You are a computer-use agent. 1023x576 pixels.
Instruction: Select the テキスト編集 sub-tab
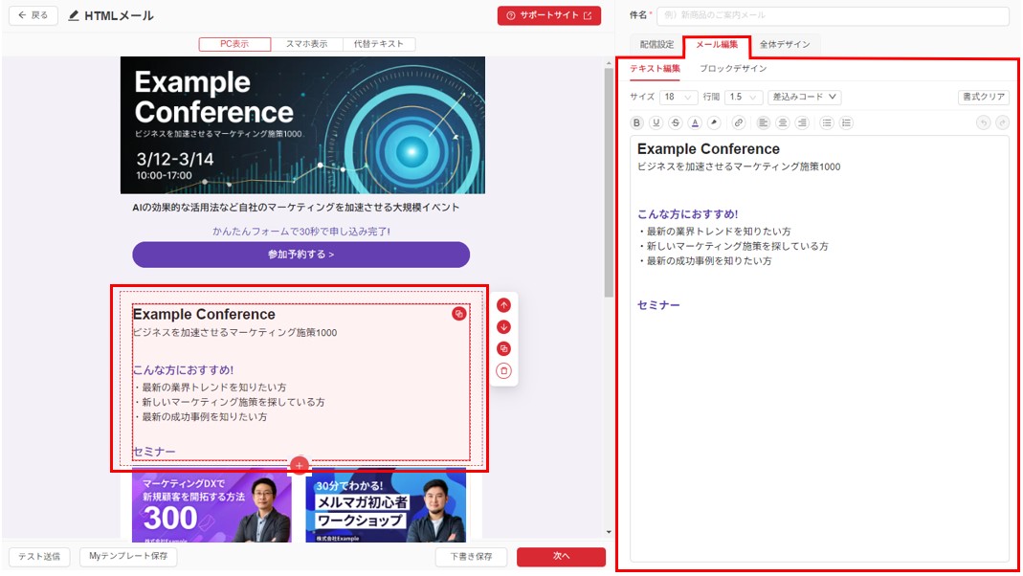tap(655, 69)
